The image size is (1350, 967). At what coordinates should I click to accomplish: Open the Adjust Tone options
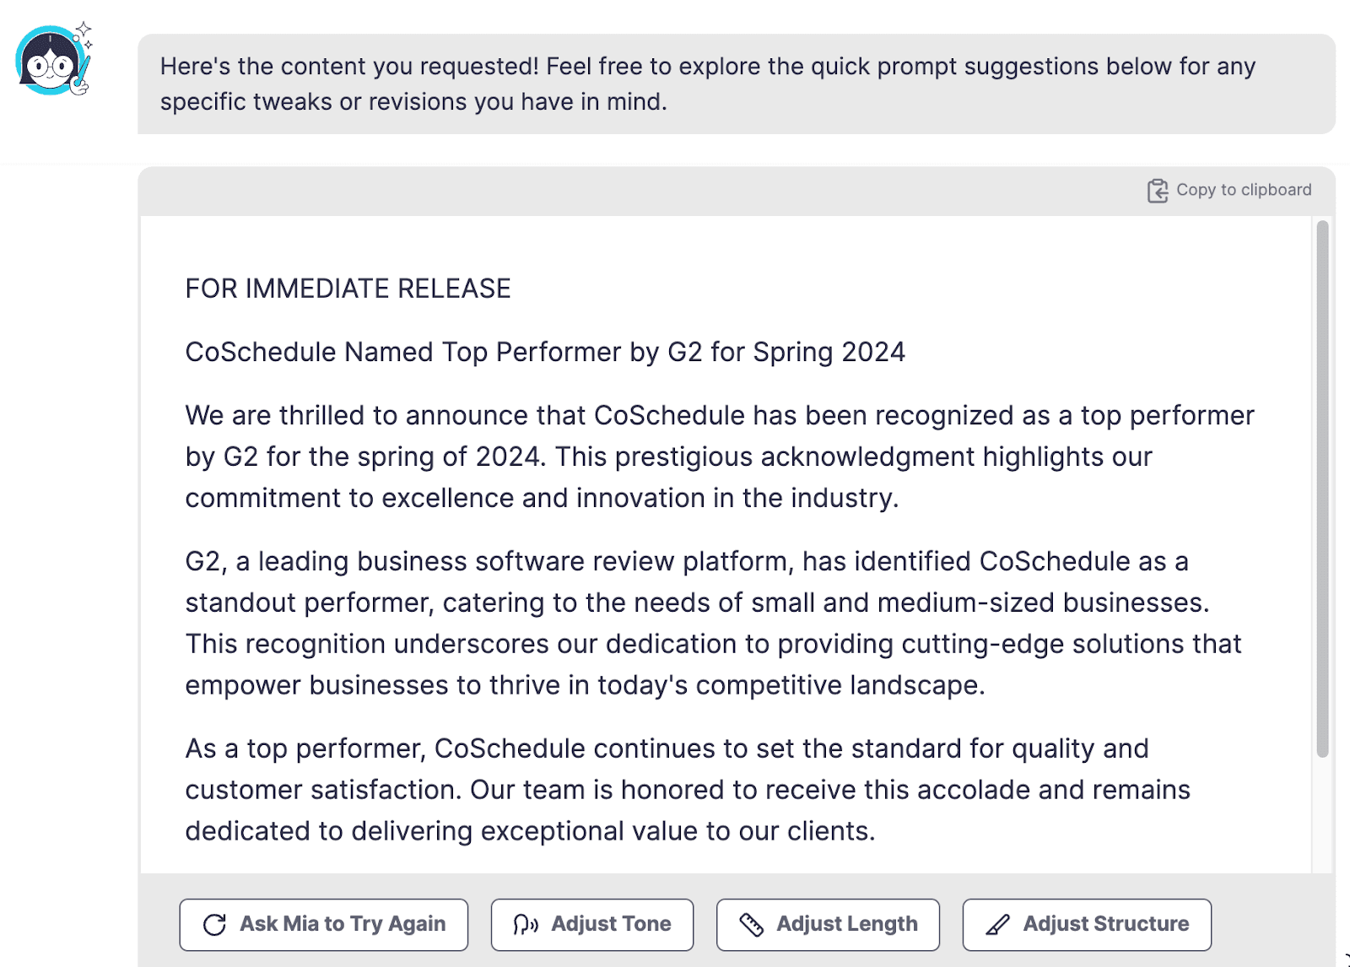[592, 925]
